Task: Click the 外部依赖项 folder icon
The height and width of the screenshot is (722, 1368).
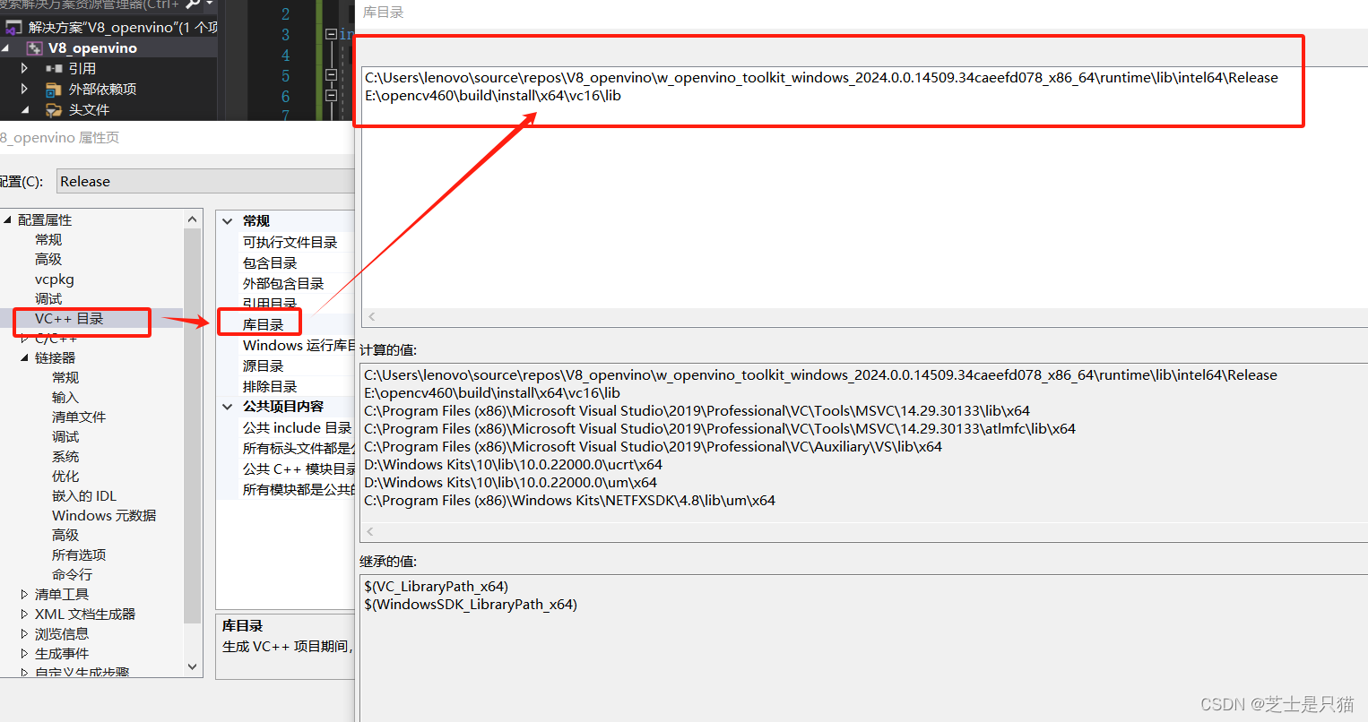Action: (x=53, y=89)
